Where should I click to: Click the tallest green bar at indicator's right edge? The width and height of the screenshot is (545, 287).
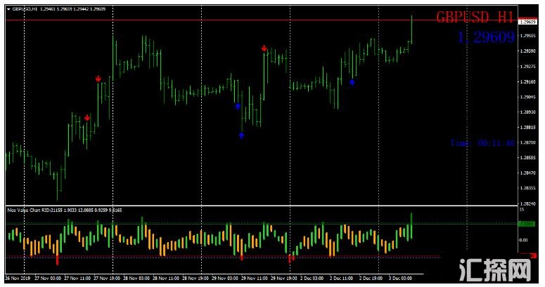coord(411,225)
